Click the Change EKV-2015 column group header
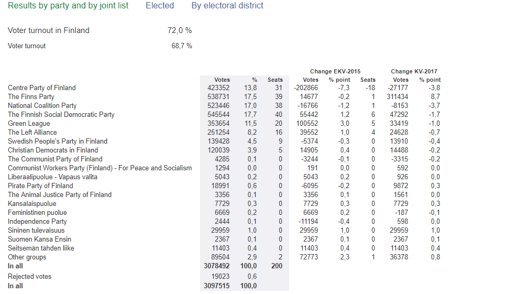The width and height of the screenshot is (505, 294). click(x=335, y=72)
